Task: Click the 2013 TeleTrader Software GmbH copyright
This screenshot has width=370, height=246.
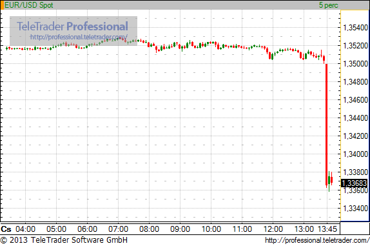Action: 64,240
